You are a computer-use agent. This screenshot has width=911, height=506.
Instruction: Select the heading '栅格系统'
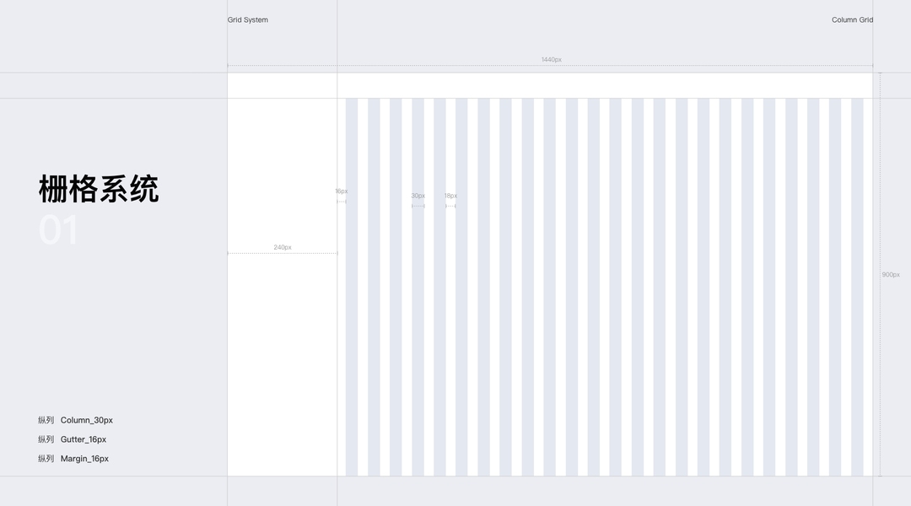point(98,189)
